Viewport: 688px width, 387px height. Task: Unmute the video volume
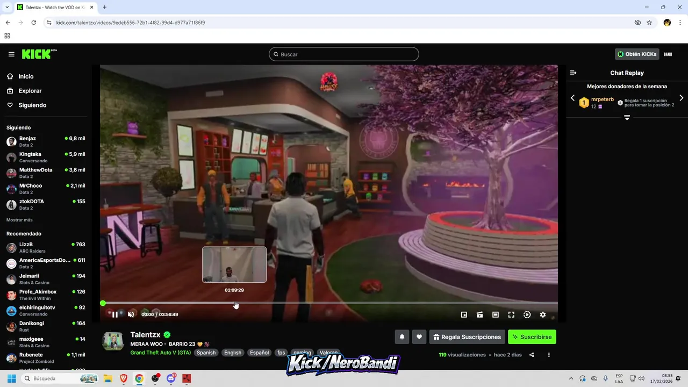(x=131, y=314)
